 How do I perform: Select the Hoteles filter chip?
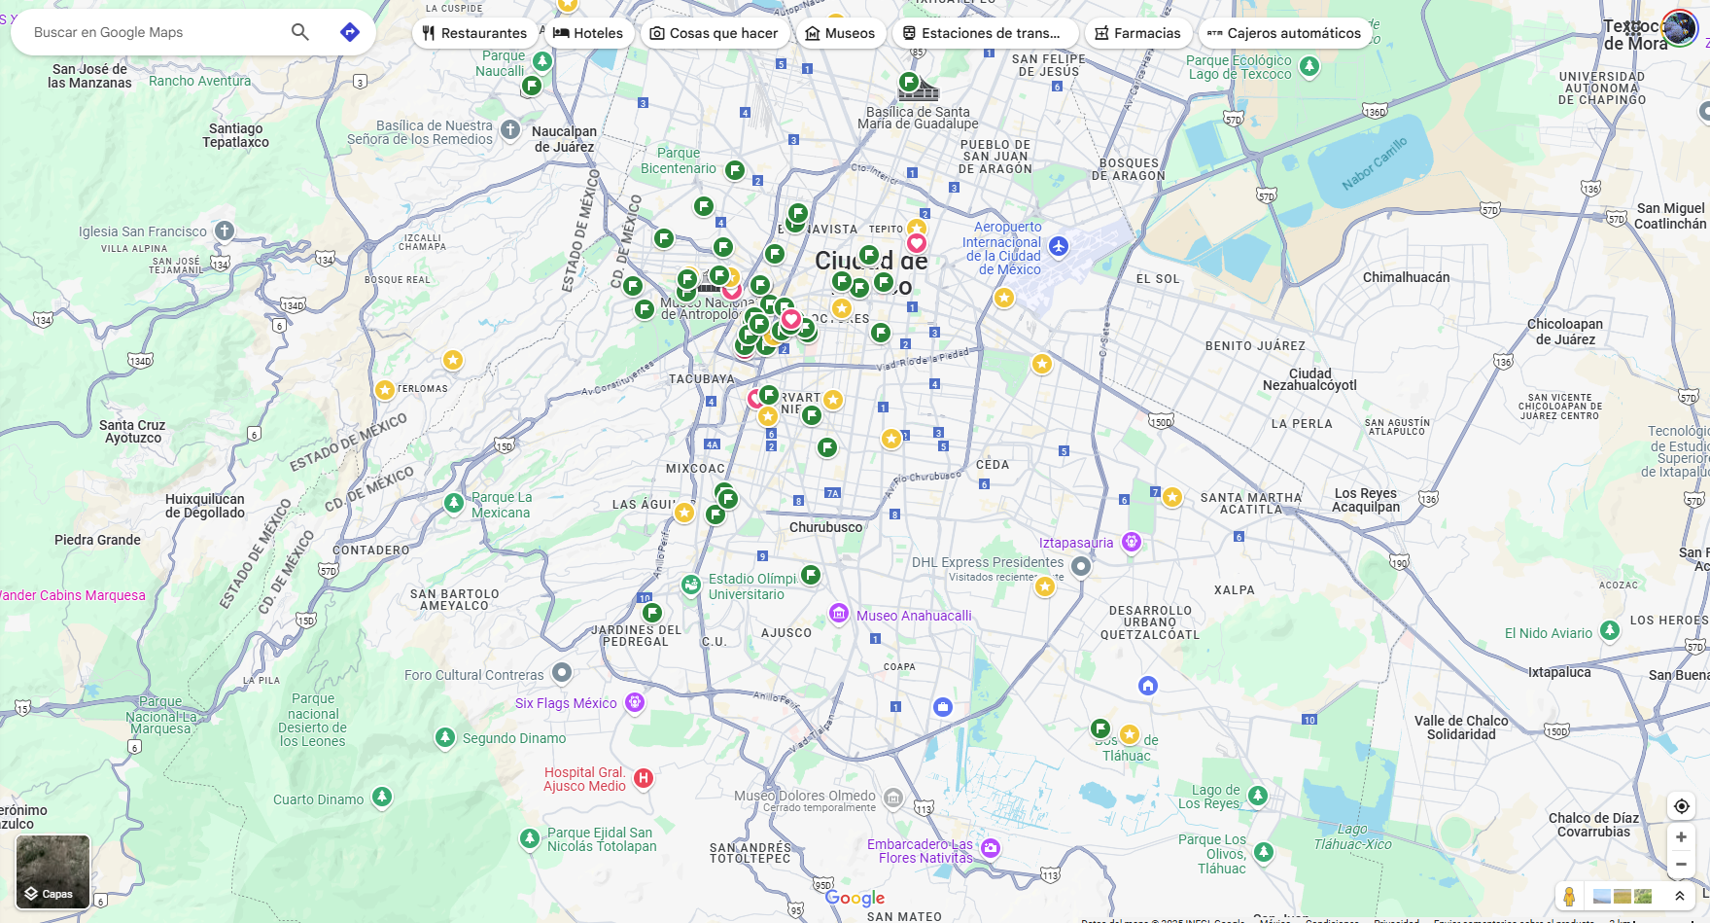pyautogui.click(x=588, y=33)
